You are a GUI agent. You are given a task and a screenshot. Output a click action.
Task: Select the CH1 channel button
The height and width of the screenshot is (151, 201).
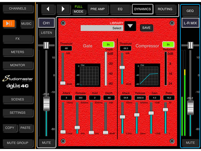46,23
